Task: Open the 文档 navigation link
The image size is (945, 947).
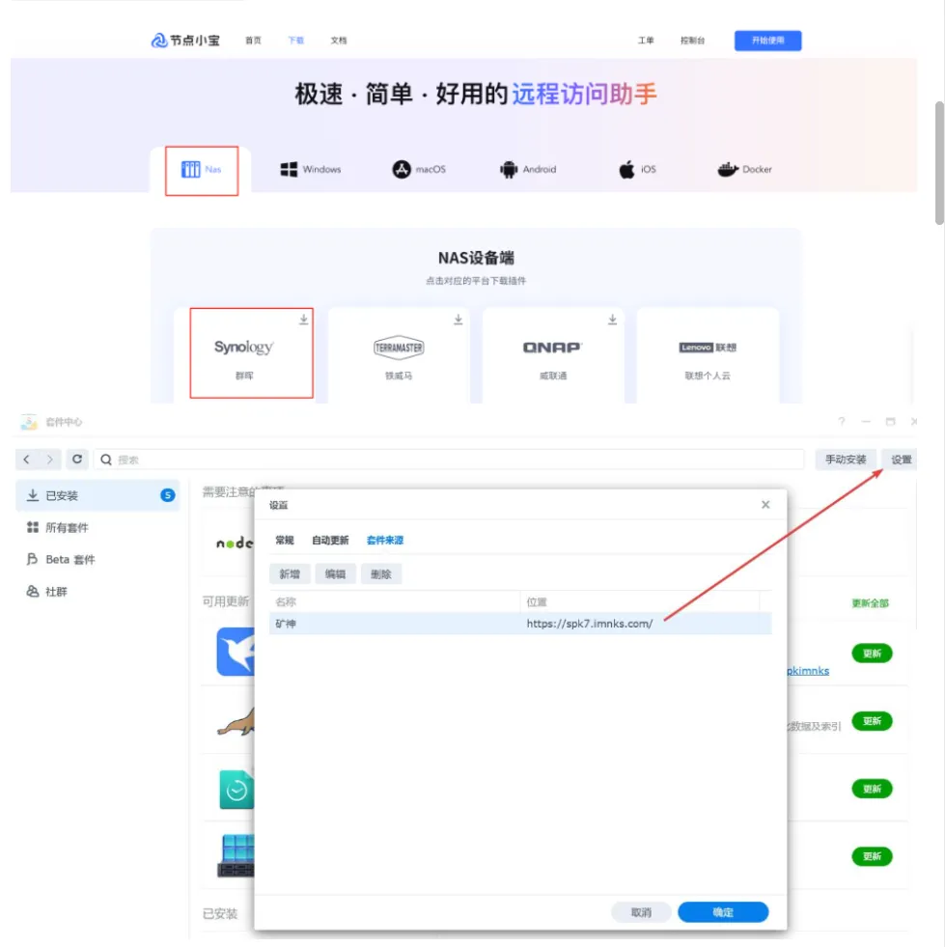Action: point(339,41)
